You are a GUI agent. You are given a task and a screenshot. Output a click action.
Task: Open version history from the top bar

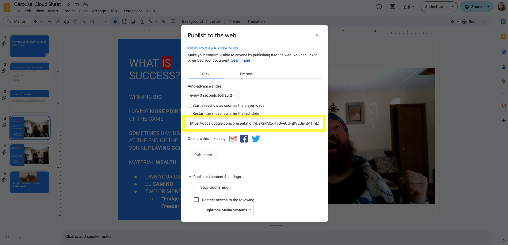coord(379,7)
